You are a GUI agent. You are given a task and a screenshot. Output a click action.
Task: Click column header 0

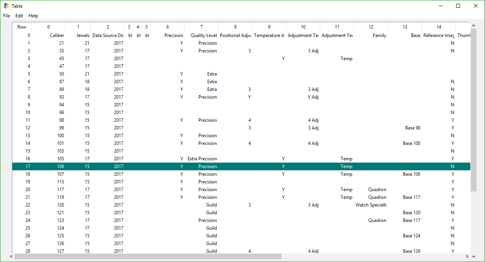pyautogui.click(x=49, y=27)
